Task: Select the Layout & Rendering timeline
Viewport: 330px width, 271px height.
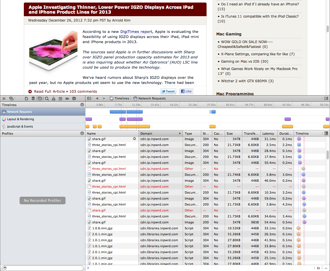Action: coord(43,119)
